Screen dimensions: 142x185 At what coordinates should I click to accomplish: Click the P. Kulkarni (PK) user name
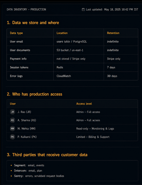point(27,137)
